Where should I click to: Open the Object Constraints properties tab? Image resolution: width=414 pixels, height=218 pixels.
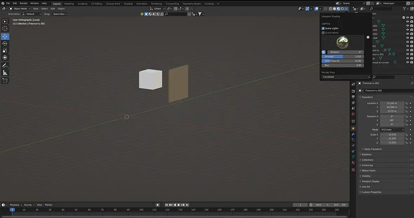353,151
